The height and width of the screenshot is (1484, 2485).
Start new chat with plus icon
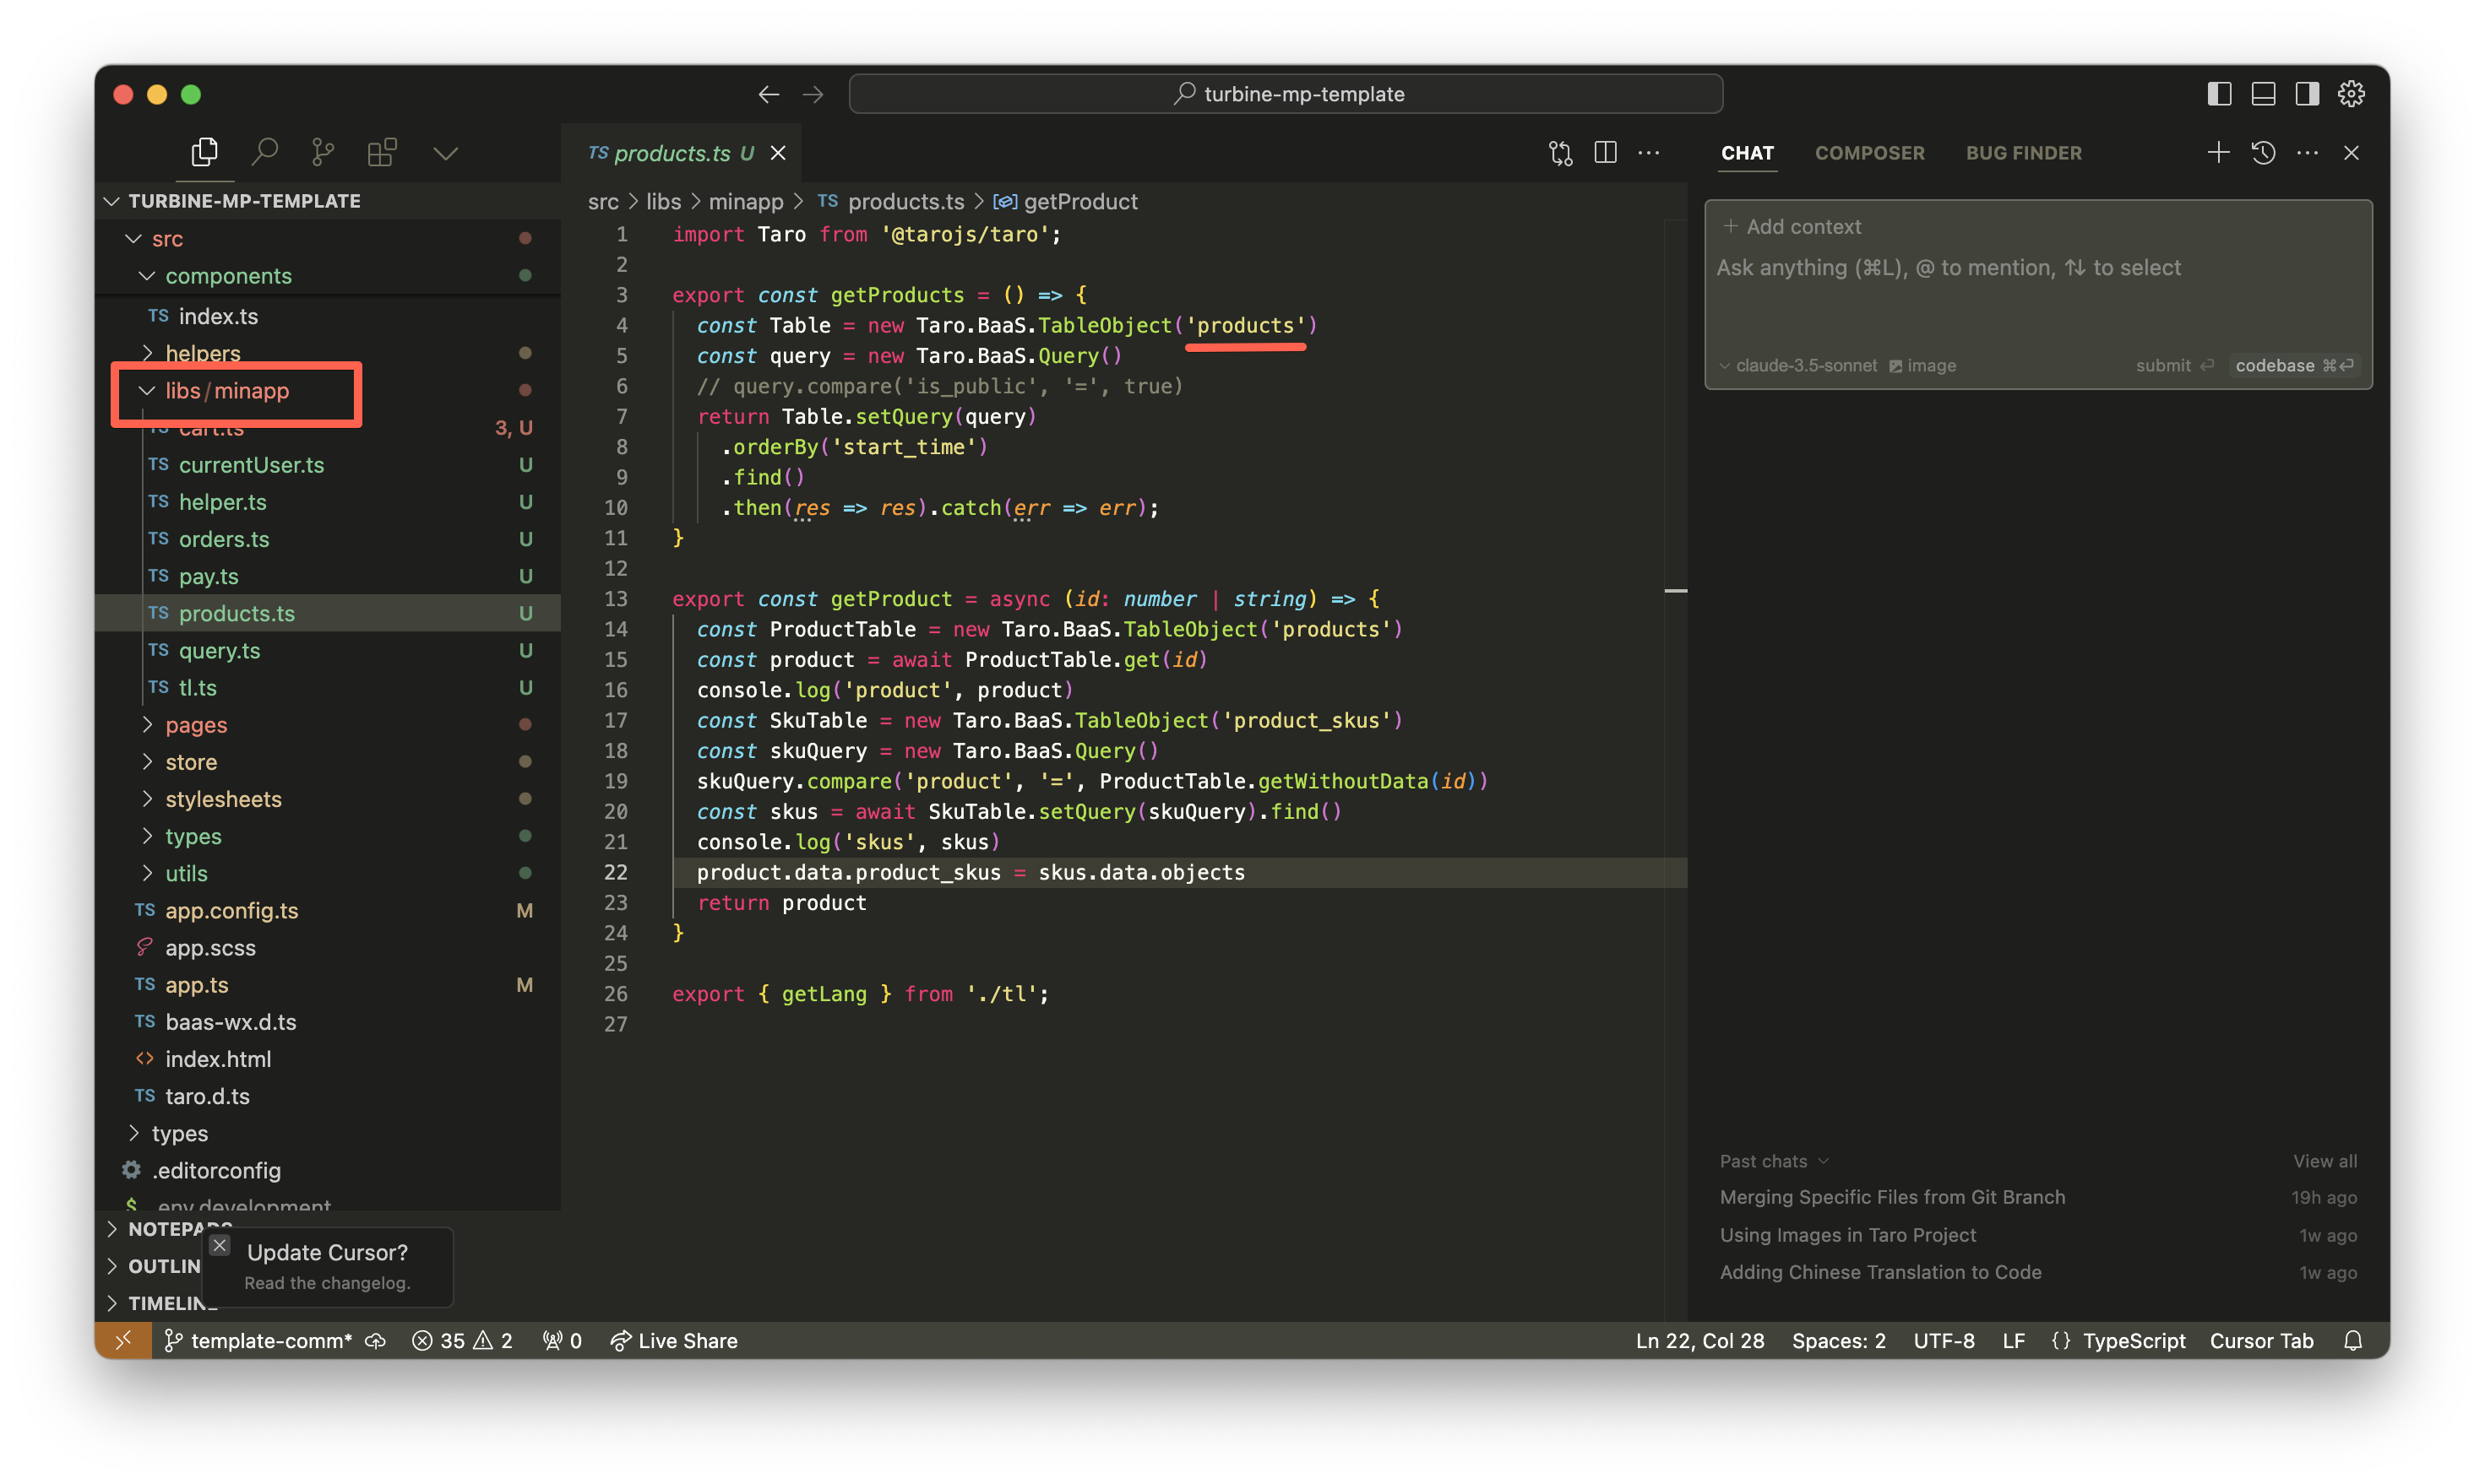2218,152
